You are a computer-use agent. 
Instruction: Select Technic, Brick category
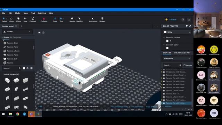click(12, 43)
